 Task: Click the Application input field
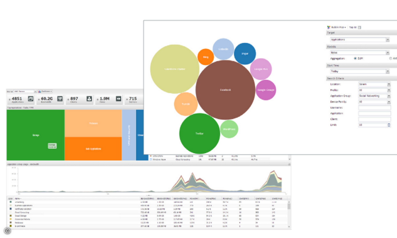pyautogui.click(x=375, y=113)
